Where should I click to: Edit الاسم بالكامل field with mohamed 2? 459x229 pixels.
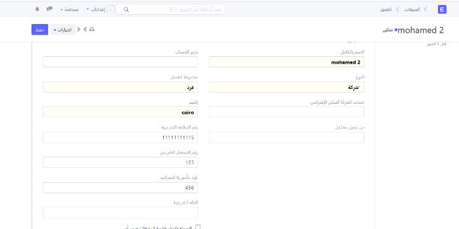(286, 62)
